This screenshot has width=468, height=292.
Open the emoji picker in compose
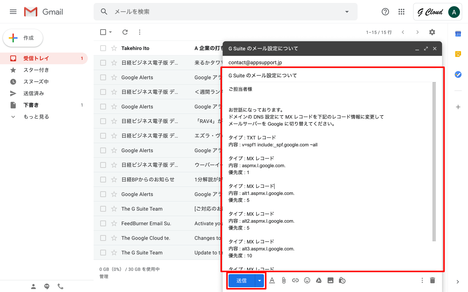coord(307,280)
